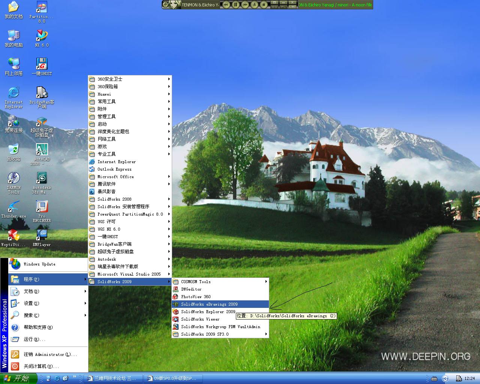Skip to the previous track in player
This screenshot has height=384, width=480.
click(x=226, y=5)
